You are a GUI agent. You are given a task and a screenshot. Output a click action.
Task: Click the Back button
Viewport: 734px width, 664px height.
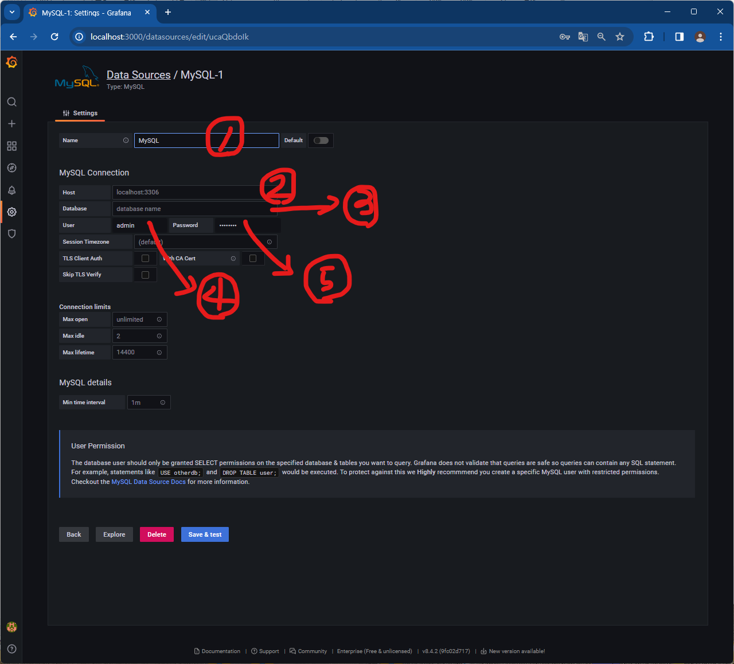point(74,534)
